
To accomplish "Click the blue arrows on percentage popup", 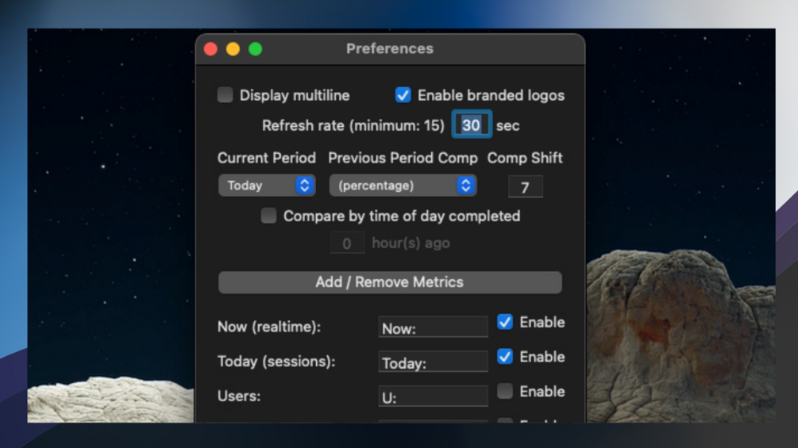I will tap(465, 186).
